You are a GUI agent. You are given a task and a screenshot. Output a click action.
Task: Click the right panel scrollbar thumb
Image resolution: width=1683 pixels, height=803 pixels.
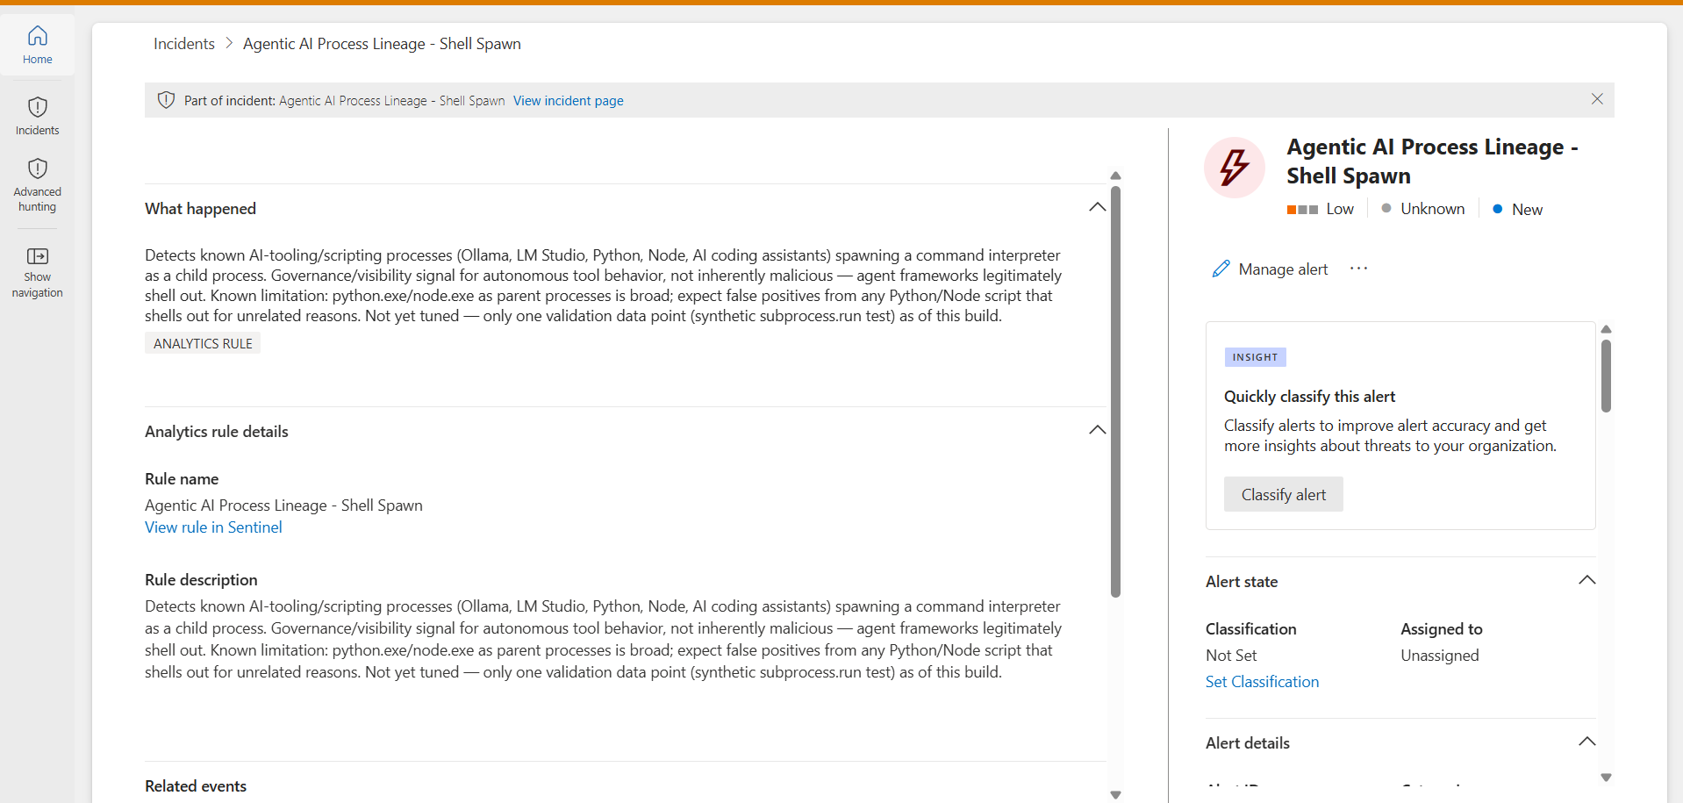(x=1606, y=376)
